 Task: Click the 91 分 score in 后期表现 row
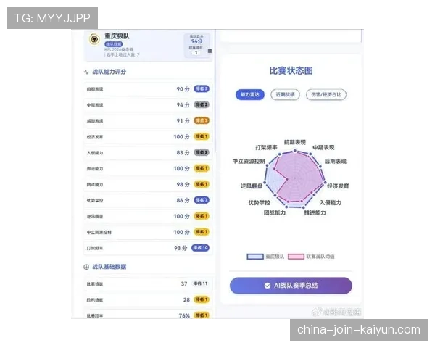pos(183,121)
